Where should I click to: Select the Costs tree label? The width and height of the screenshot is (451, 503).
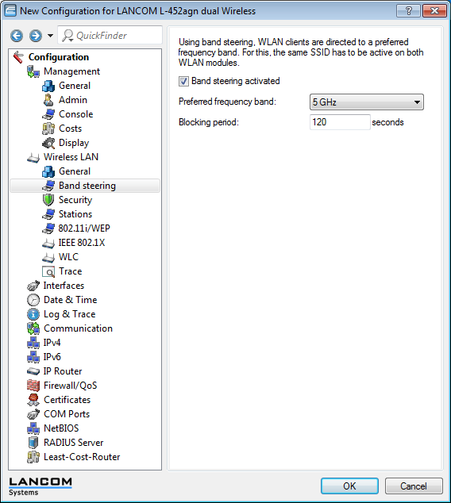point(71,129)
